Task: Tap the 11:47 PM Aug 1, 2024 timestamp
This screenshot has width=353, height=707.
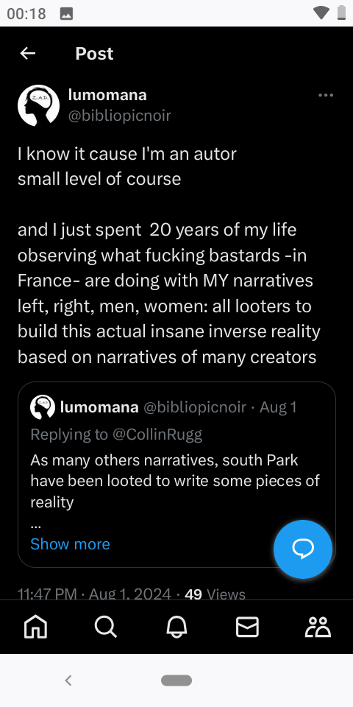Action: click(x=95, y=594)
